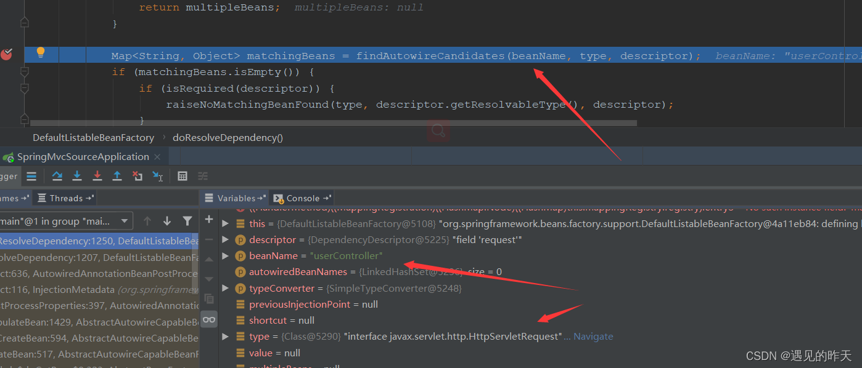Click findAutowireCandidates in the highlighted line
862x368 pixels.
[430, 56]
